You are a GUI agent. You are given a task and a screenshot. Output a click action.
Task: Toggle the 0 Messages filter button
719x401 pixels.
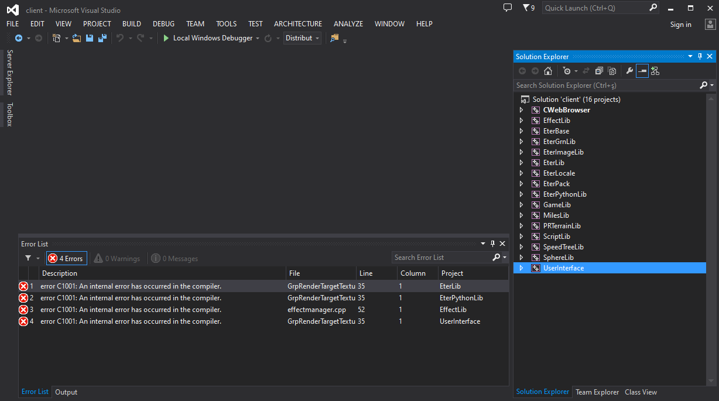[174, 258]
